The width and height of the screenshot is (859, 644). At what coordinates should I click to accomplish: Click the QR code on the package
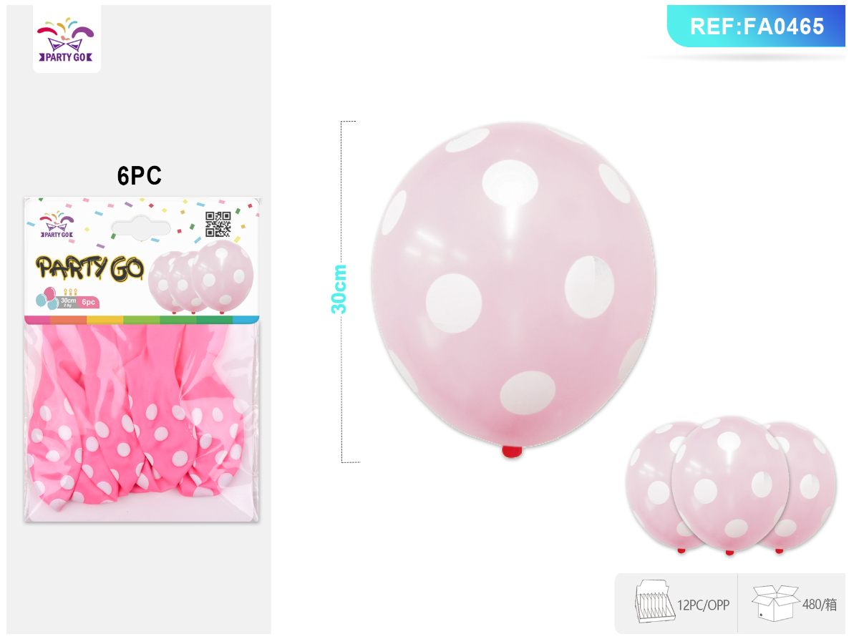coord(218,224)
